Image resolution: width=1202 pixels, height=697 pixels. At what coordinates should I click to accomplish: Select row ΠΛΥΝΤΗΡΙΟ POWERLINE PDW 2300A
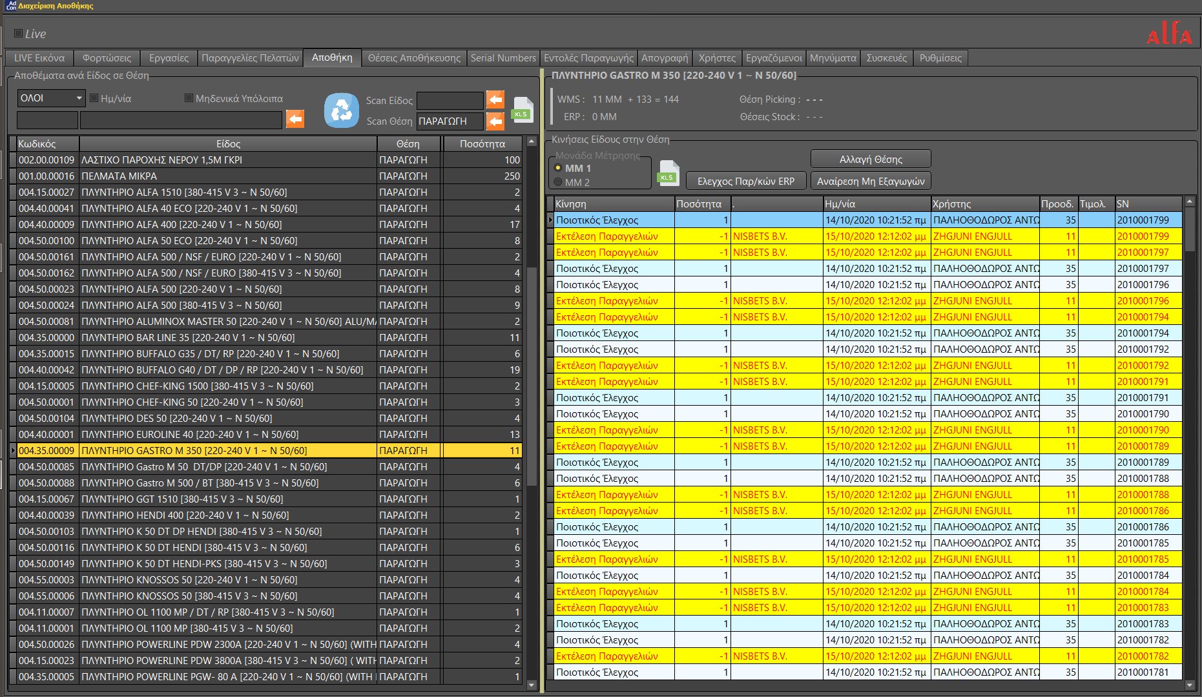[266, 644]
